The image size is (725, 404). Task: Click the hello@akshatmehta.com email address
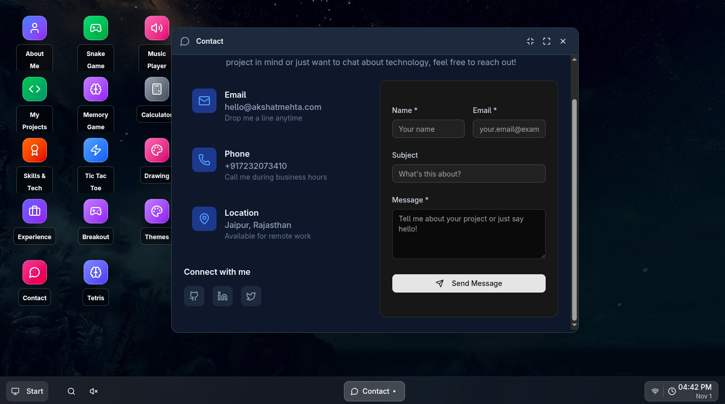273,107
